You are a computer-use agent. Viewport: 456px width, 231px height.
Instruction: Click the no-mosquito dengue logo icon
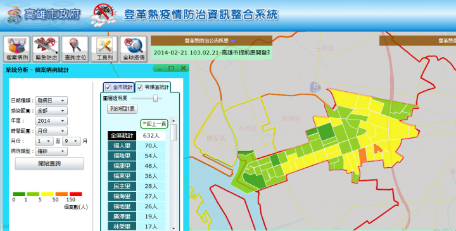(104, 15)
